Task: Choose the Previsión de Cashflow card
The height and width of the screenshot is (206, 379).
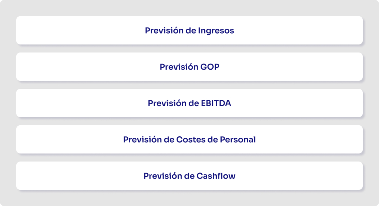Action: [189, 176]
